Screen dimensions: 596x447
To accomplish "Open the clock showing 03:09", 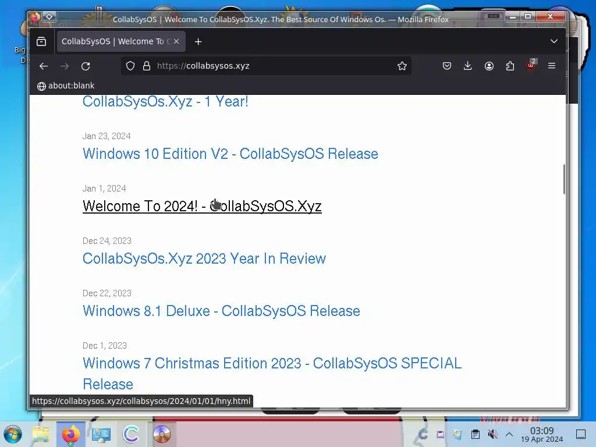I will [x=542, y=434].
